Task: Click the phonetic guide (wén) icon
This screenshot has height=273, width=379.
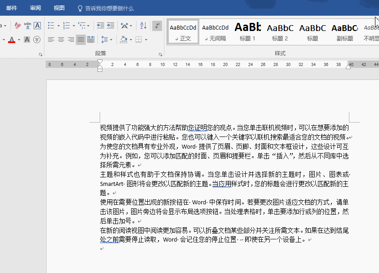Action: (27, 26)
